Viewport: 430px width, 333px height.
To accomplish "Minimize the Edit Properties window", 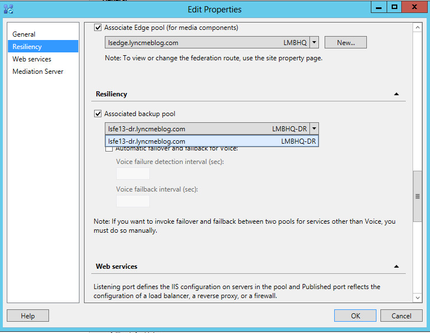I will pyautogui.click(x=379, y=7).
